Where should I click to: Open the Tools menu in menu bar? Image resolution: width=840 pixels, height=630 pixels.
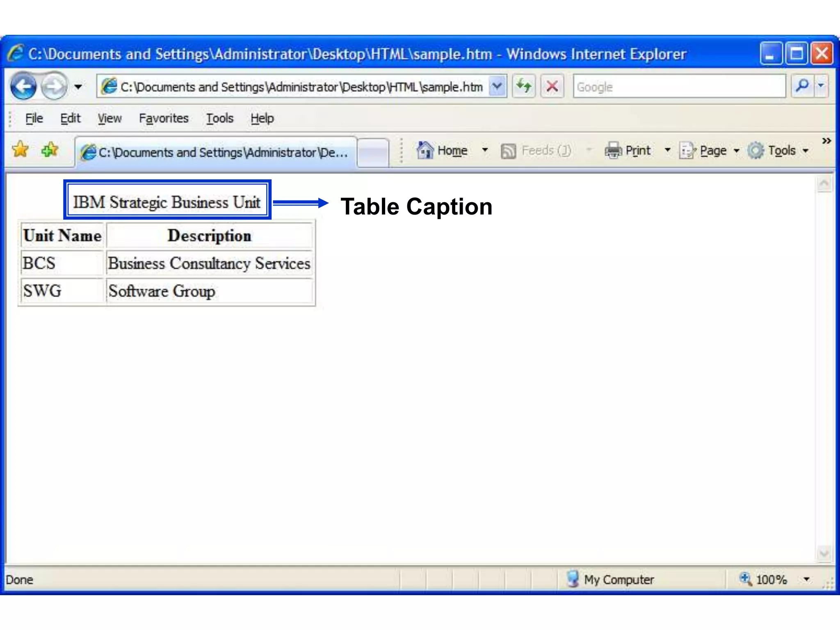219,119
